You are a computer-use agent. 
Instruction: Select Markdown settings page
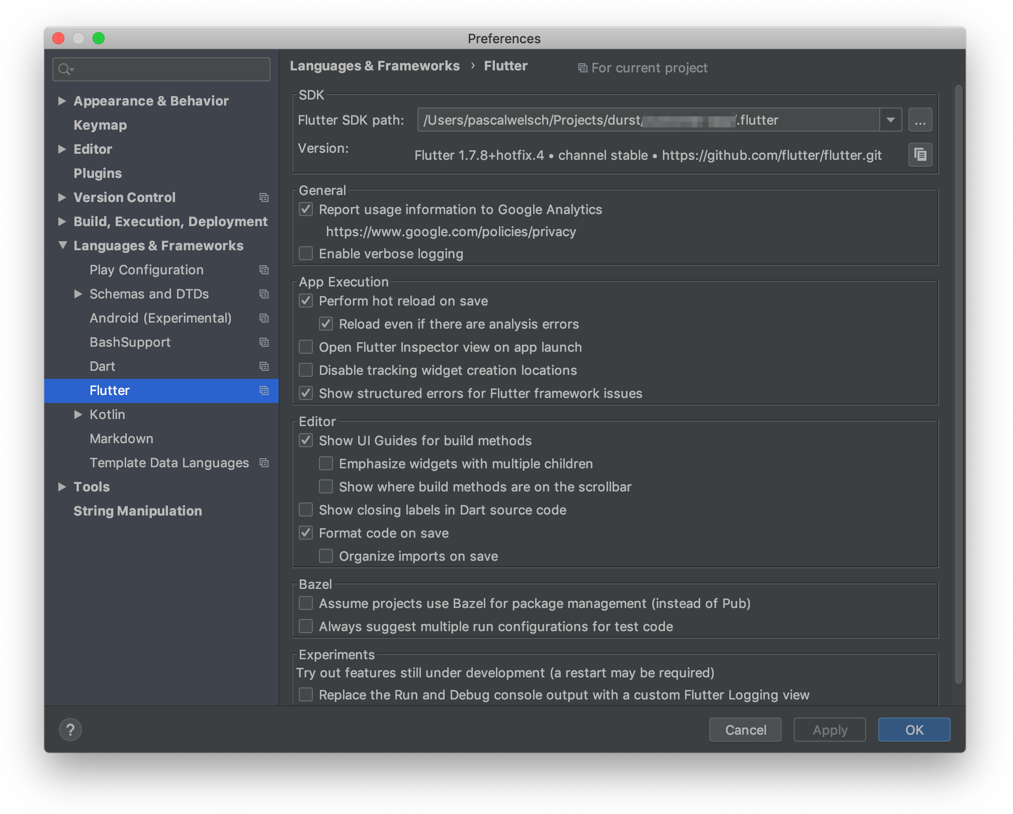click(121, 439)
